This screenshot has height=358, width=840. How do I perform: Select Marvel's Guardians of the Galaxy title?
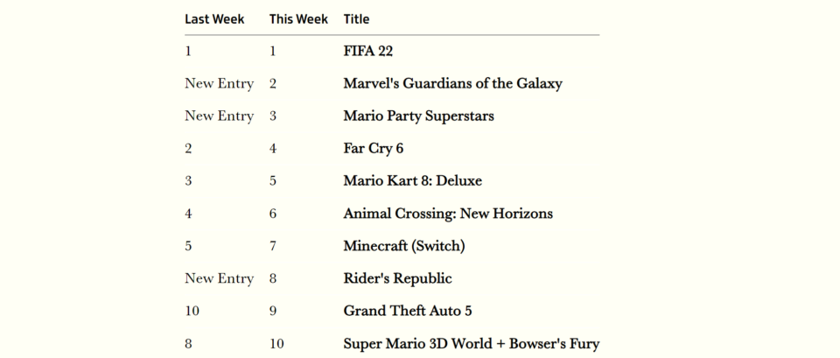452,84
